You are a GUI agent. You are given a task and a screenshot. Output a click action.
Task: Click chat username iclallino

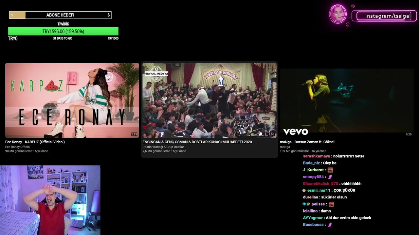(x=310, y=211)
